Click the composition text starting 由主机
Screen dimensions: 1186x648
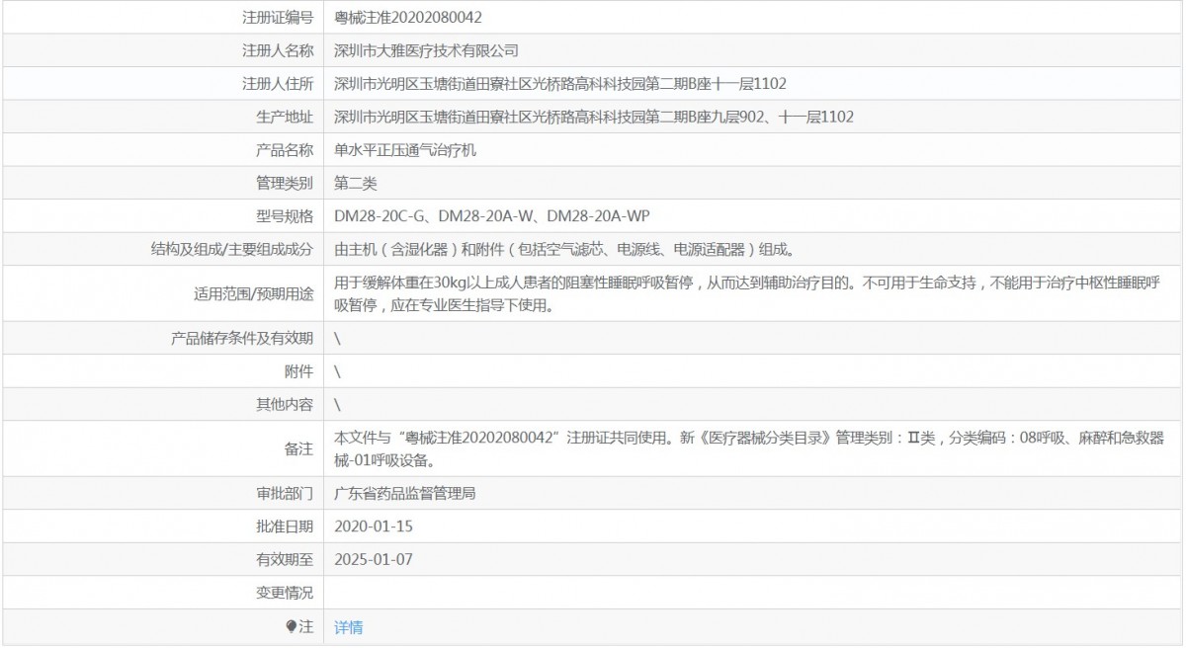564,249
